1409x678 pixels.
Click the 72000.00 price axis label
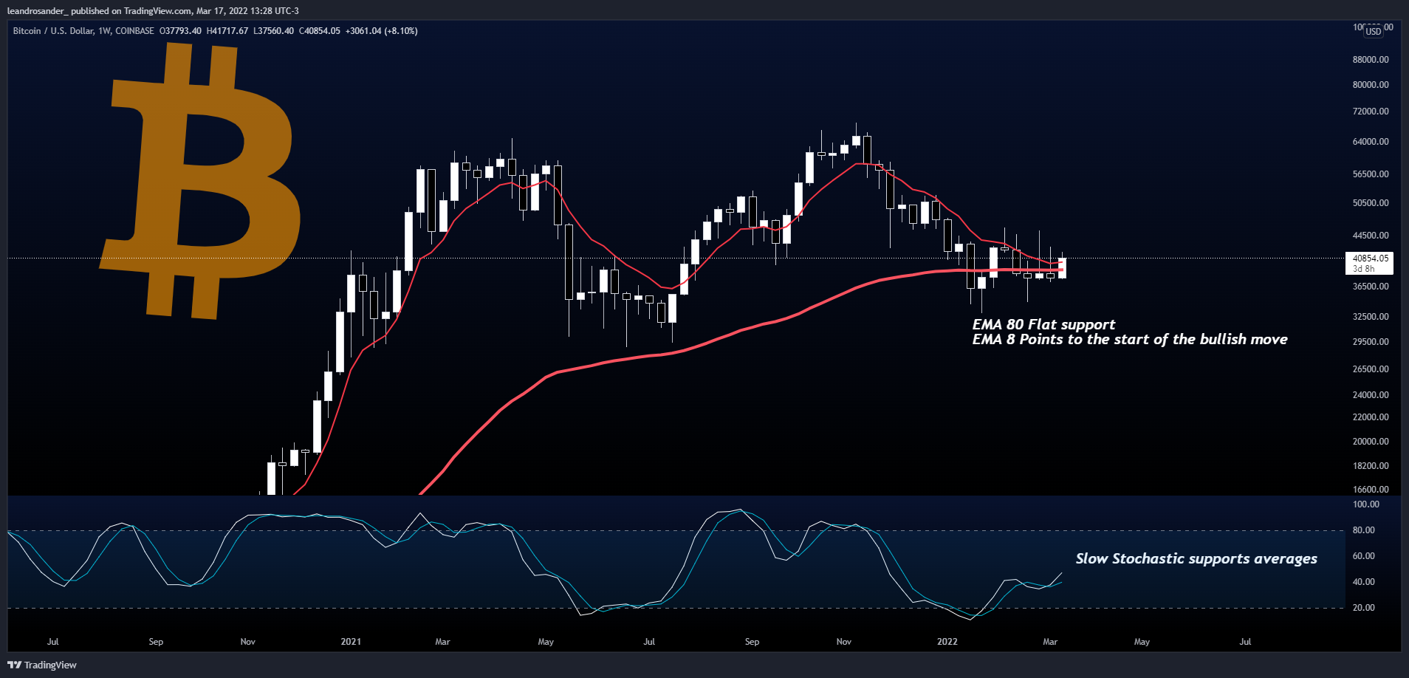(x=1371, y=112)
